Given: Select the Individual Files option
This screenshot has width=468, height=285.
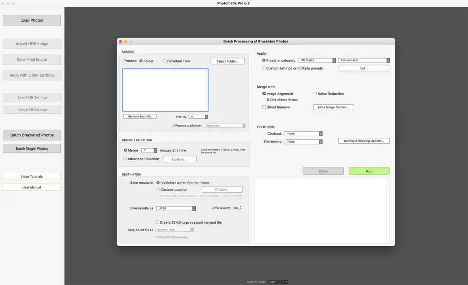Looking at the screenshot, I should click(164, 61).
